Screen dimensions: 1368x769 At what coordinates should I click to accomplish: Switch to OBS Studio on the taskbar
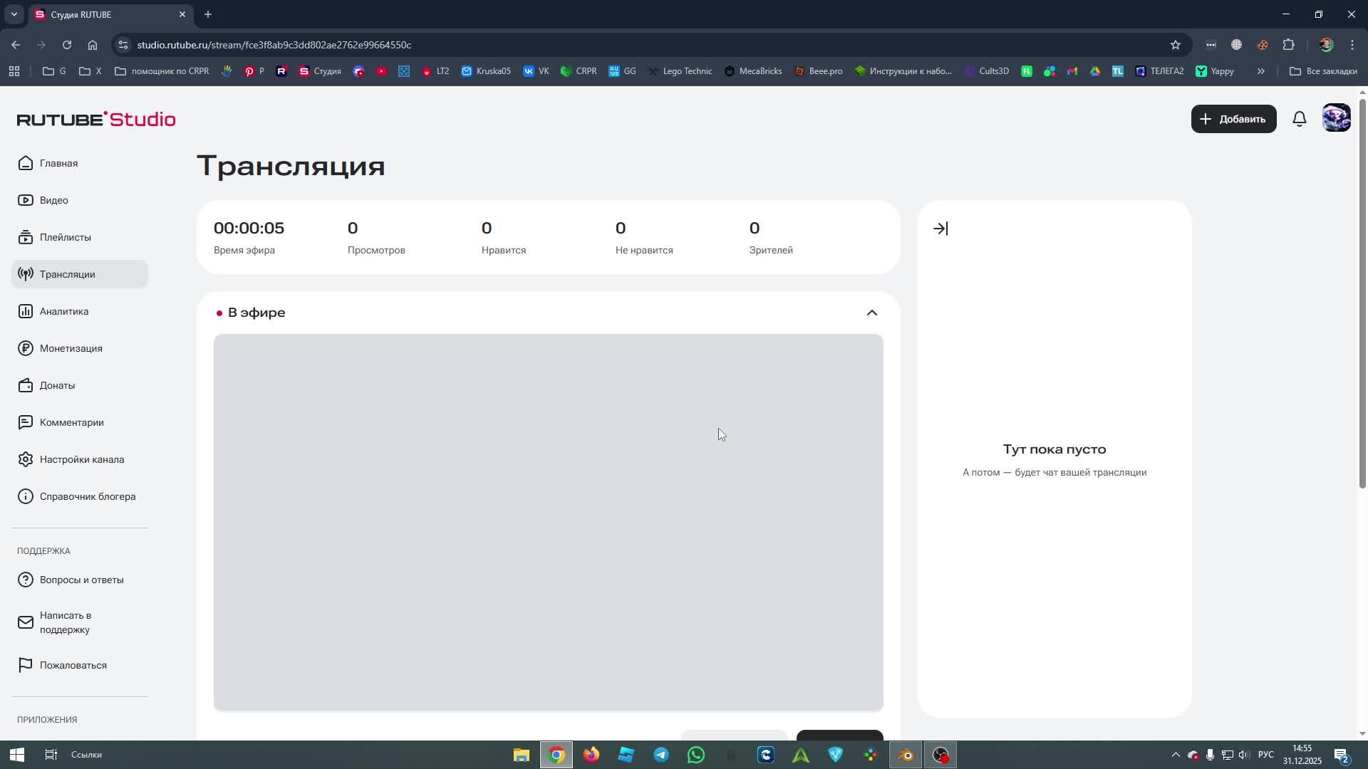(940, 755)
